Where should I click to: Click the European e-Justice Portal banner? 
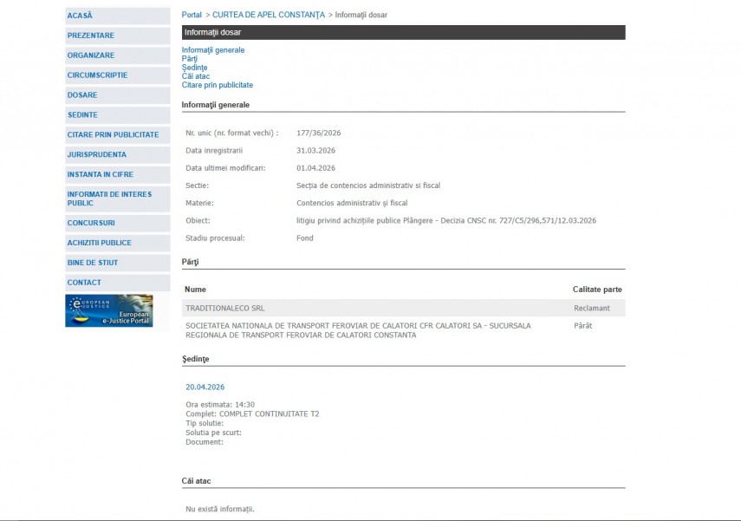[109, 310]
